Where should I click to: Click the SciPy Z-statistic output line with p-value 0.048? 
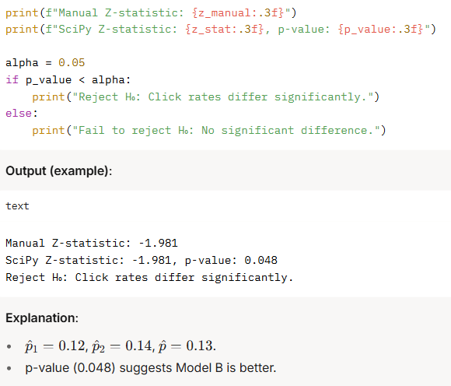[x=142, y=260]
